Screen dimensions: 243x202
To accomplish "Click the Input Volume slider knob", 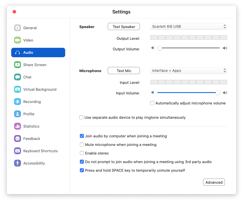I will [218, 93].
